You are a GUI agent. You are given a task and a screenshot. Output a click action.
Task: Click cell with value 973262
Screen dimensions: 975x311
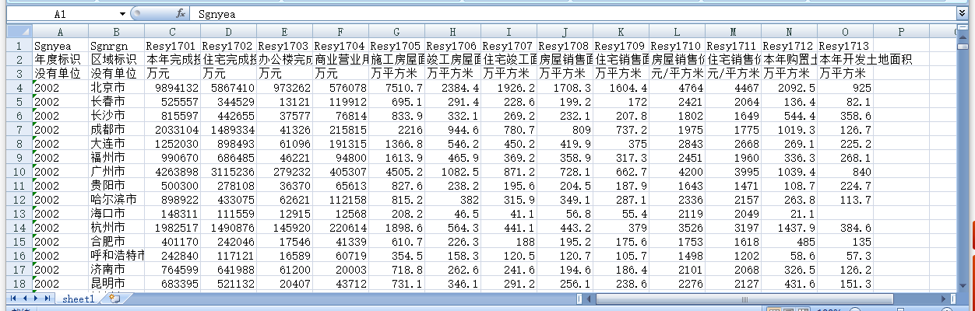(284, 88)
